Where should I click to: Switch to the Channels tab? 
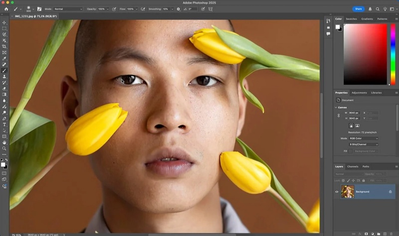[353, 166]
